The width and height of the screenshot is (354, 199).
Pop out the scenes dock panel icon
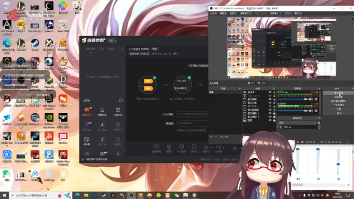(x=239, y=88)
